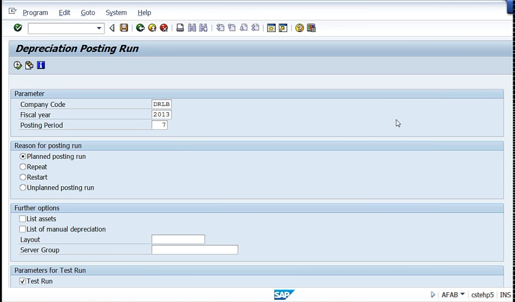Click the SAP logo in status bar
Image resolution: width=515 pixels, height=302 pixels.
(284, 294)
